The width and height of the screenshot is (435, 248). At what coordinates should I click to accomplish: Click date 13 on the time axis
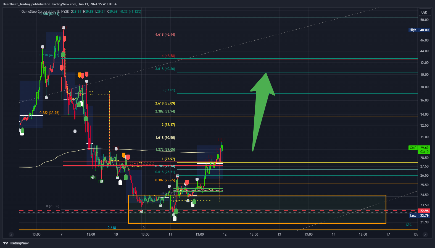pyautogui.click(x=279, y=234)
